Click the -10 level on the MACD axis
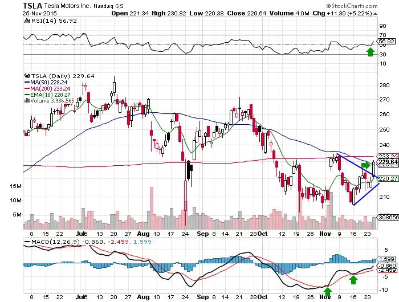This screenshot has height=302, width=399. click(383, 290)
